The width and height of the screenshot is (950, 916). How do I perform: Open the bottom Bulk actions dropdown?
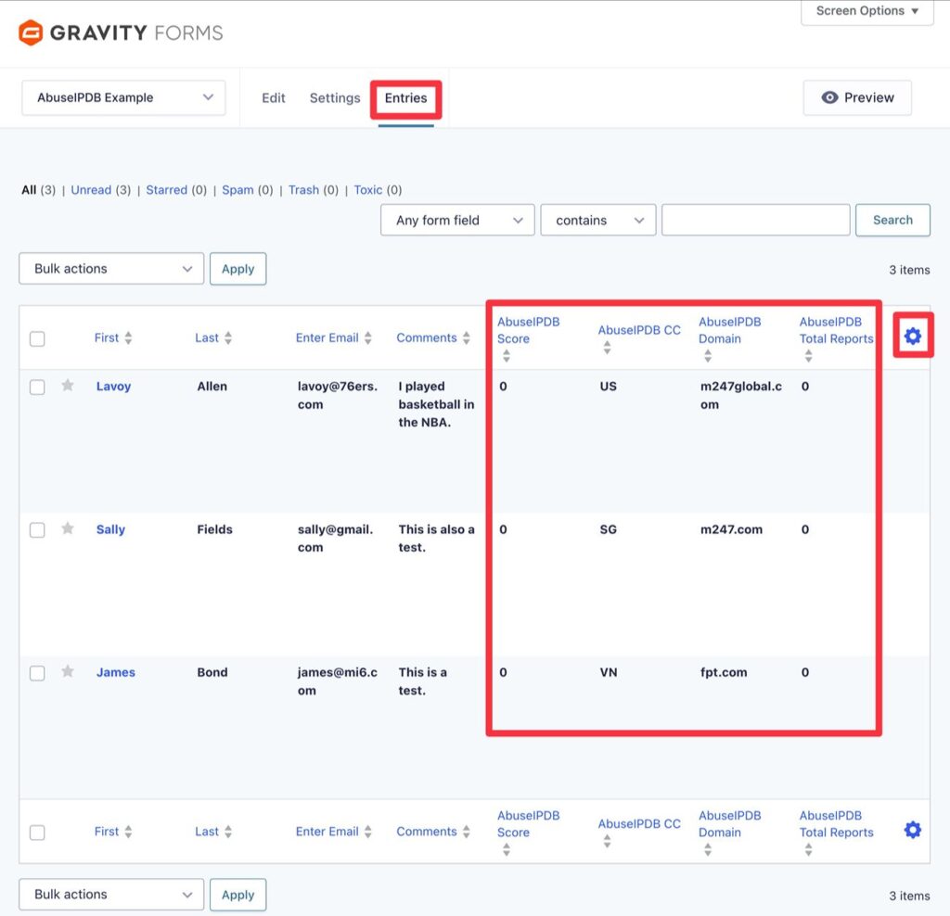coord(111,894)
